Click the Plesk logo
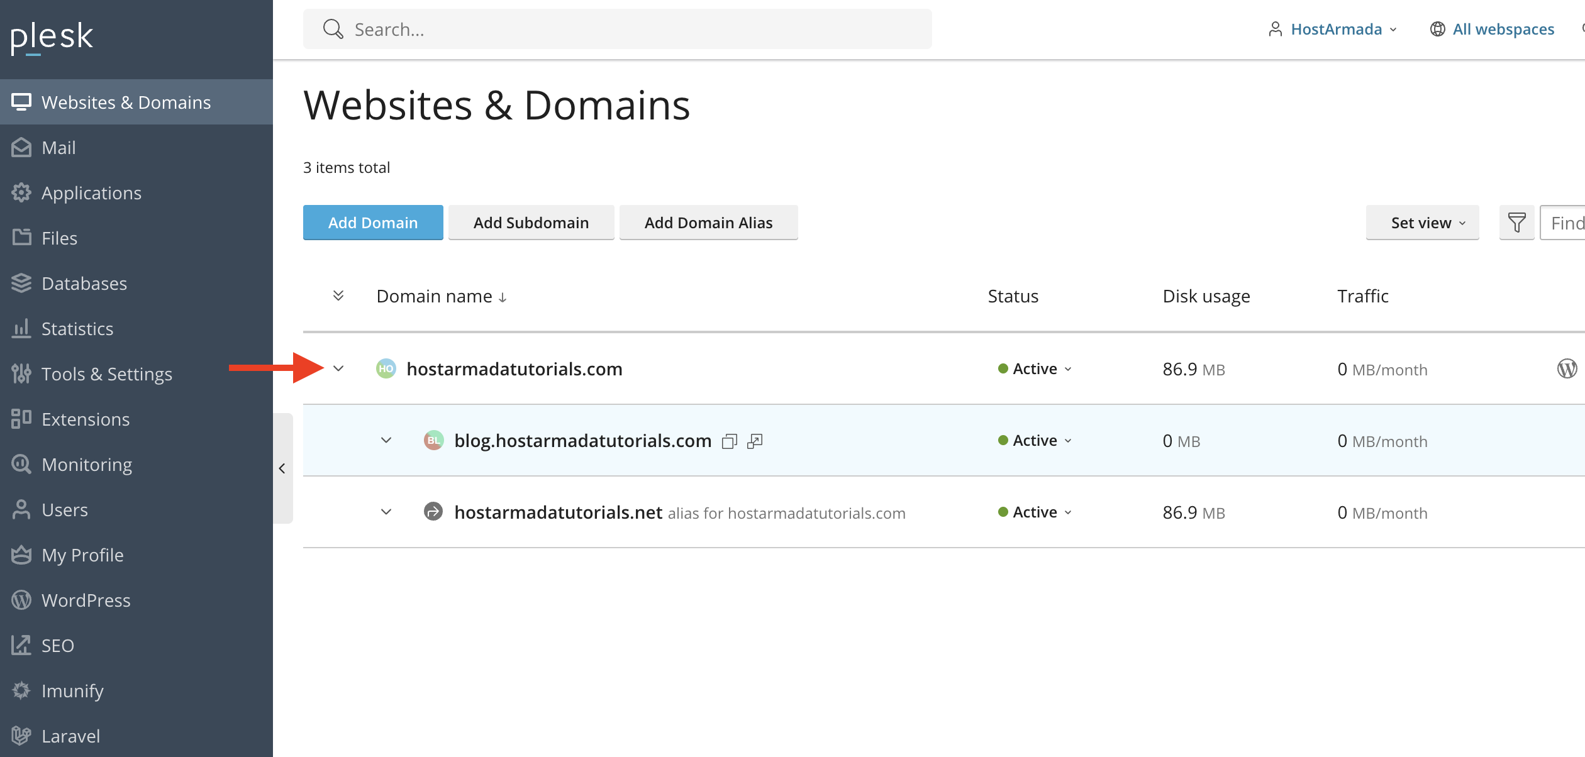Viewport: 1585px width, 757px height. pos(52,38)
